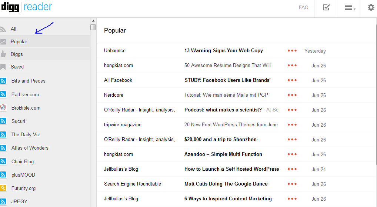Viewport: 377px width, 207px height.
Task: Click the plusMOOD feed icon
Action: 3,175
